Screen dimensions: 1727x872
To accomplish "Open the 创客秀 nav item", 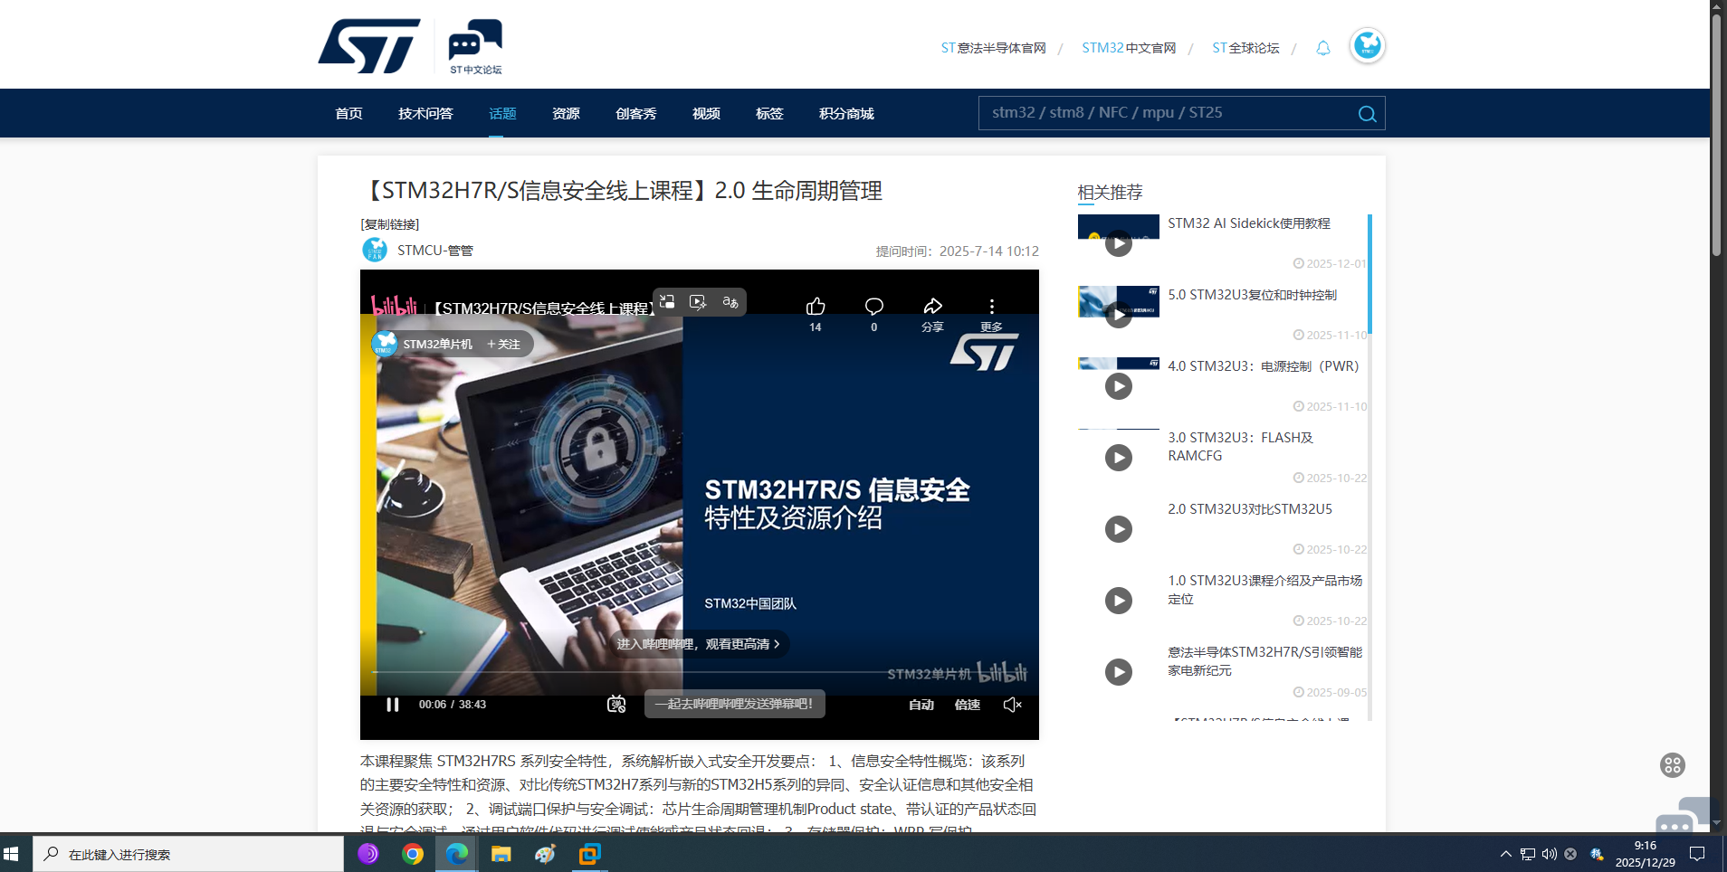I will coord(635,113).
